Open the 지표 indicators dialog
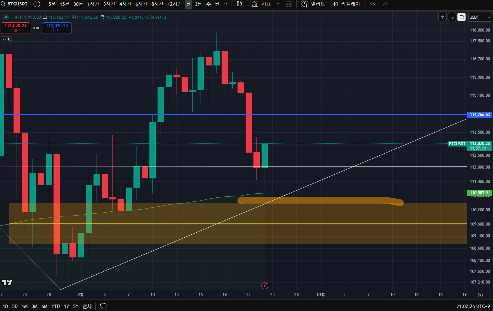Screen dimensions: 493x311 click(x=262, y=4)
